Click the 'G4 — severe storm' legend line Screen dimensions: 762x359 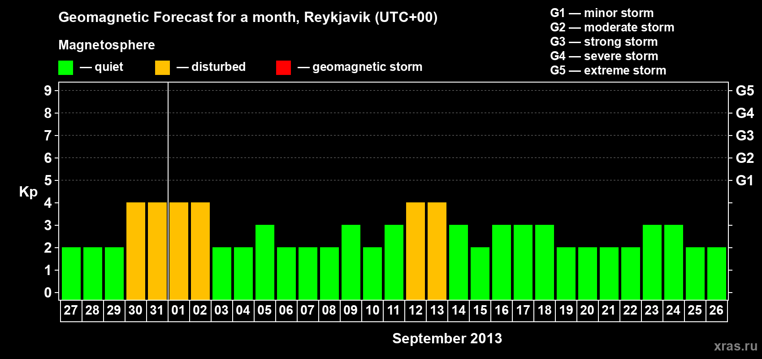(604, 56)
